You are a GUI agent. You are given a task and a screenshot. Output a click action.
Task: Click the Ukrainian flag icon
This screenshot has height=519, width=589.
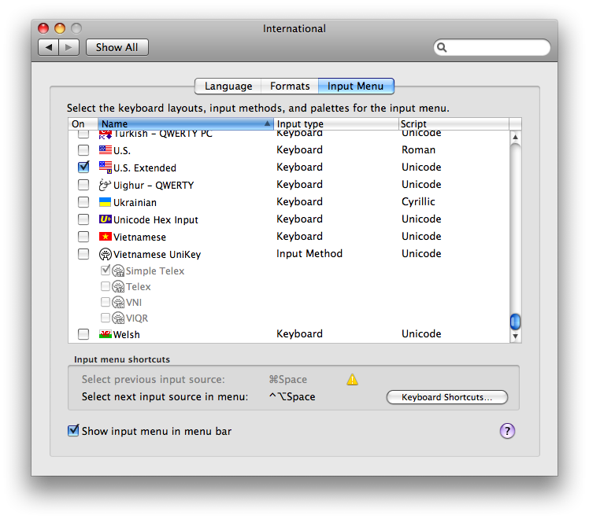[105, 202]
